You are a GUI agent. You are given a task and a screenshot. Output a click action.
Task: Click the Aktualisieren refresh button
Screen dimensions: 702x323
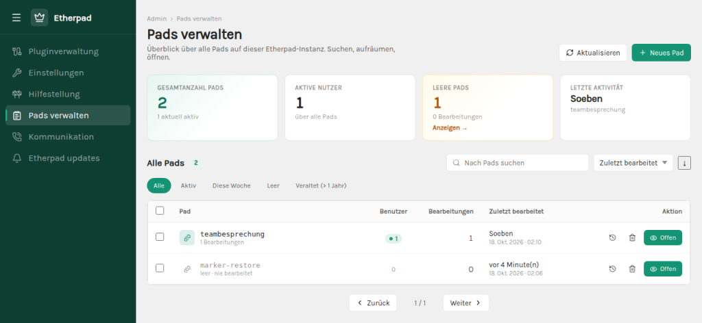point(593,53)
